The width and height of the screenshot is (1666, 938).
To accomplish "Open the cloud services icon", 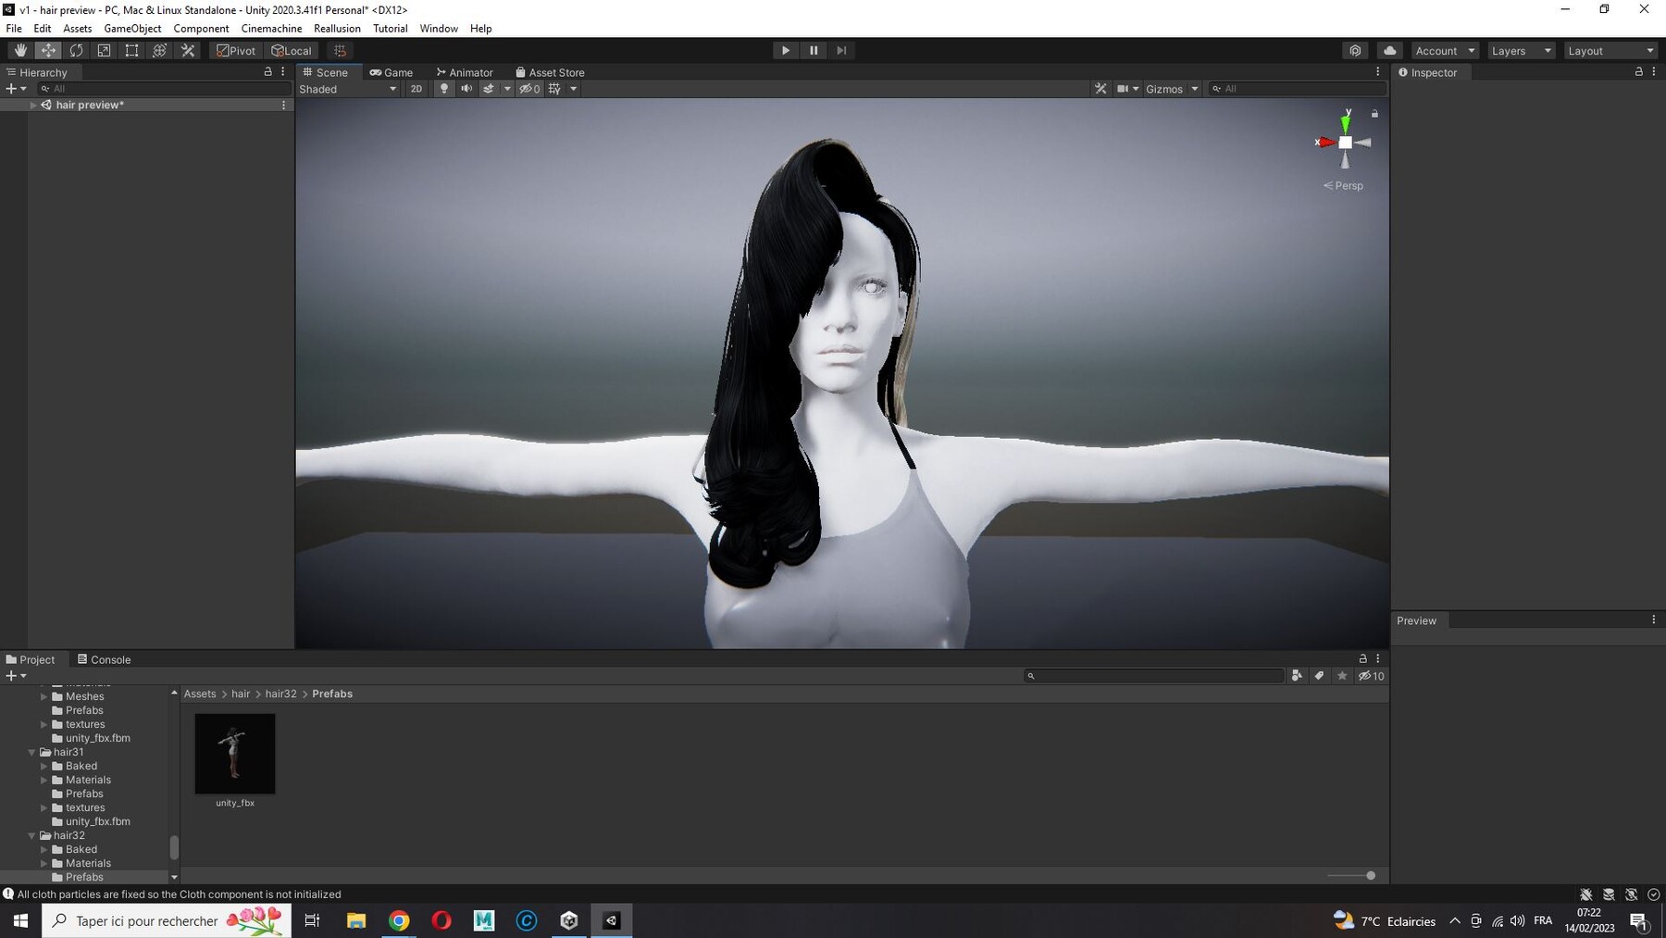I will 1389,51.
